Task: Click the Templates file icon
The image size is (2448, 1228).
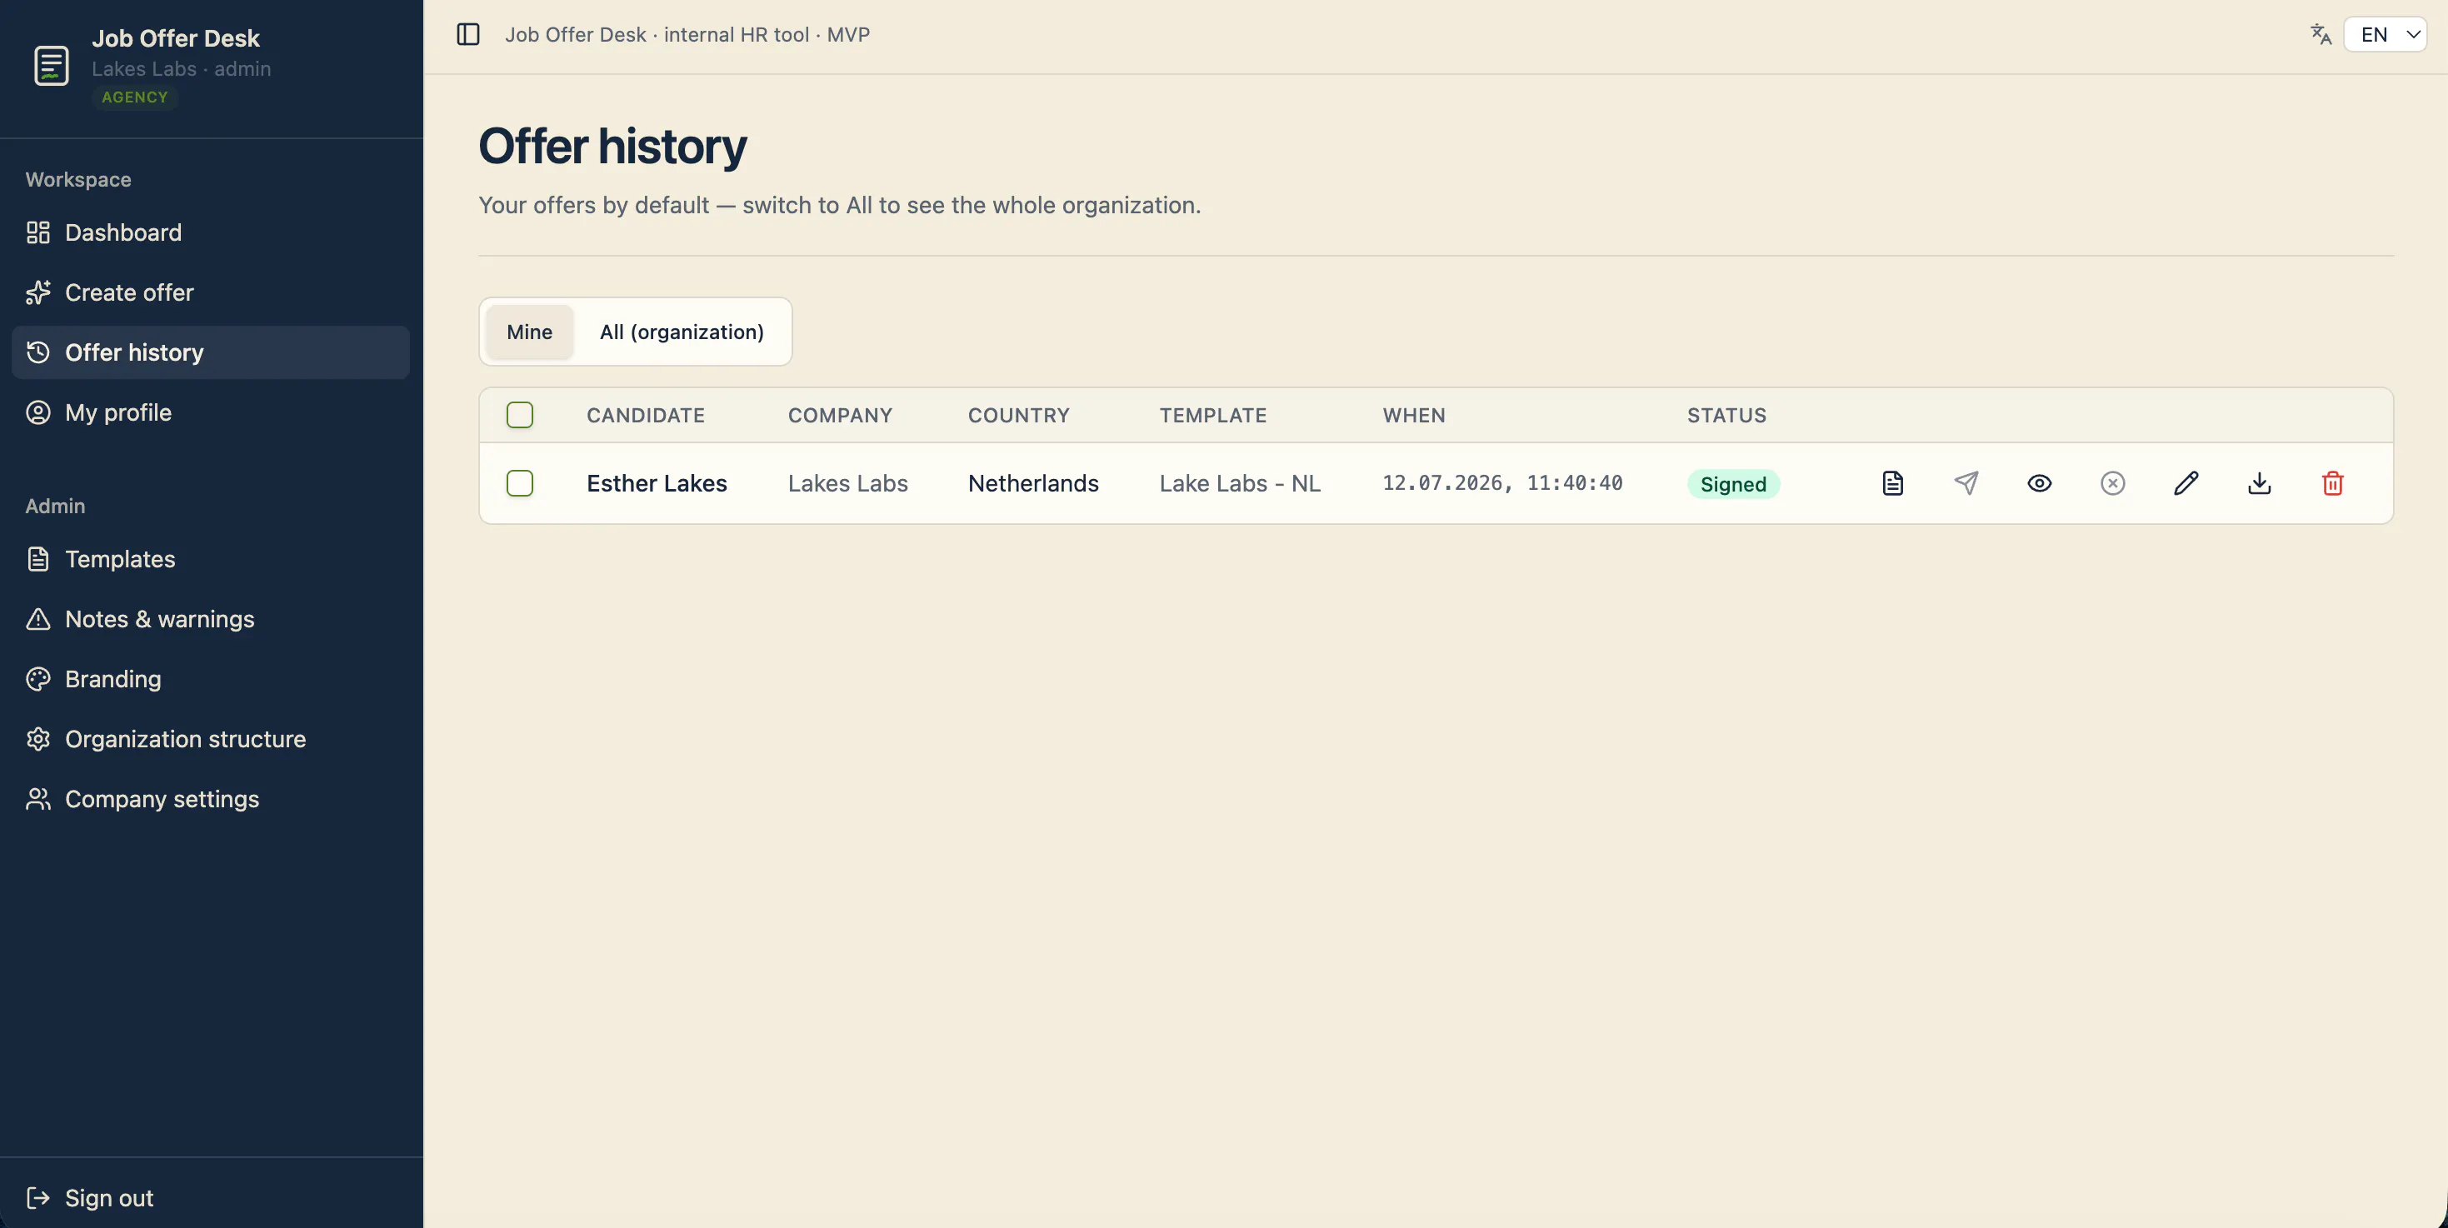Action: tap(38, 559)
